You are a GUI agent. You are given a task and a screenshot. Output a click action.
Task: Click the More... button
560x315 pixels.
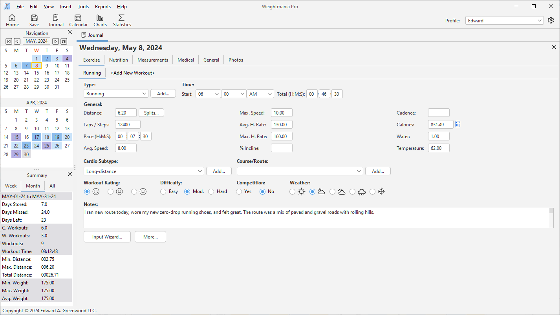(150, 237)
